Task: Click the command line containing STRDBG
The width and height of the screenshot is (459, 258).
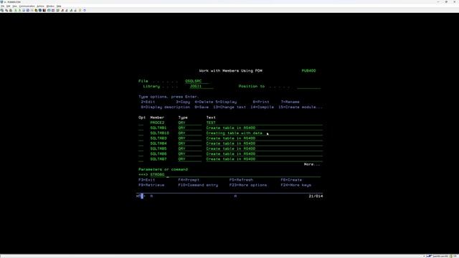Action: click(235, 175)
